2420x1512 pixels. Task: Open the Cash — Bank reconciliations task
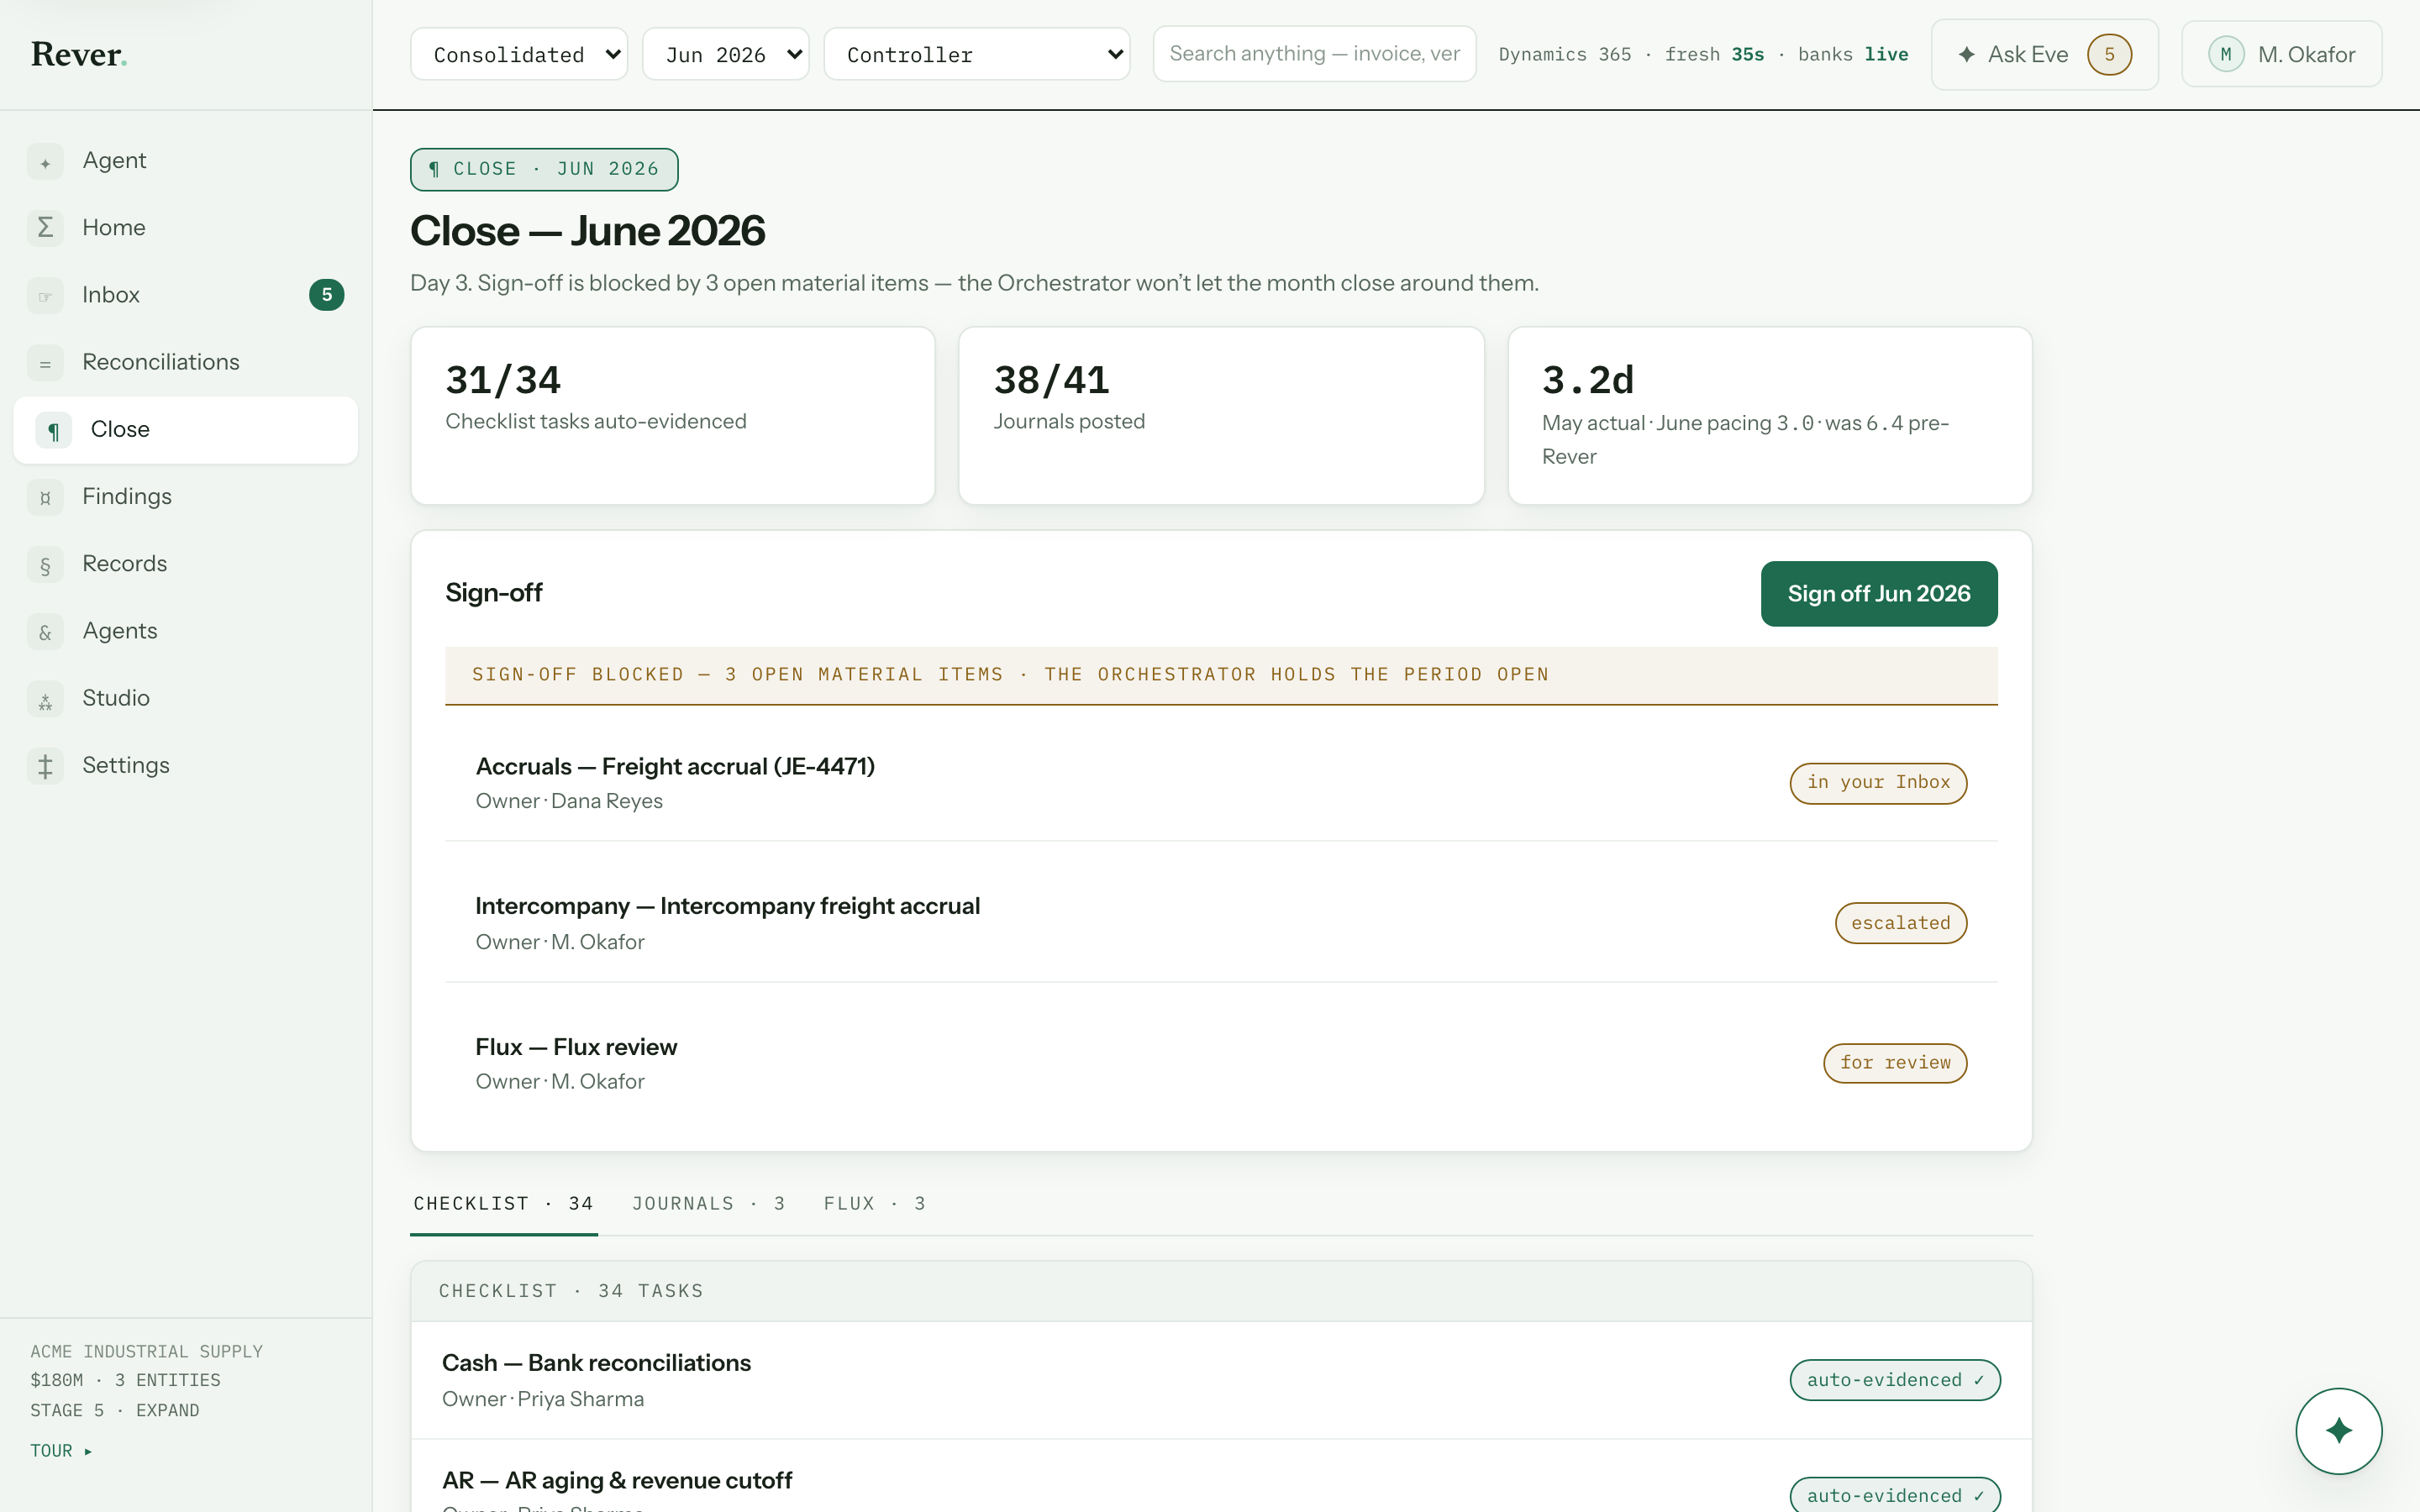(1221, 1380)
